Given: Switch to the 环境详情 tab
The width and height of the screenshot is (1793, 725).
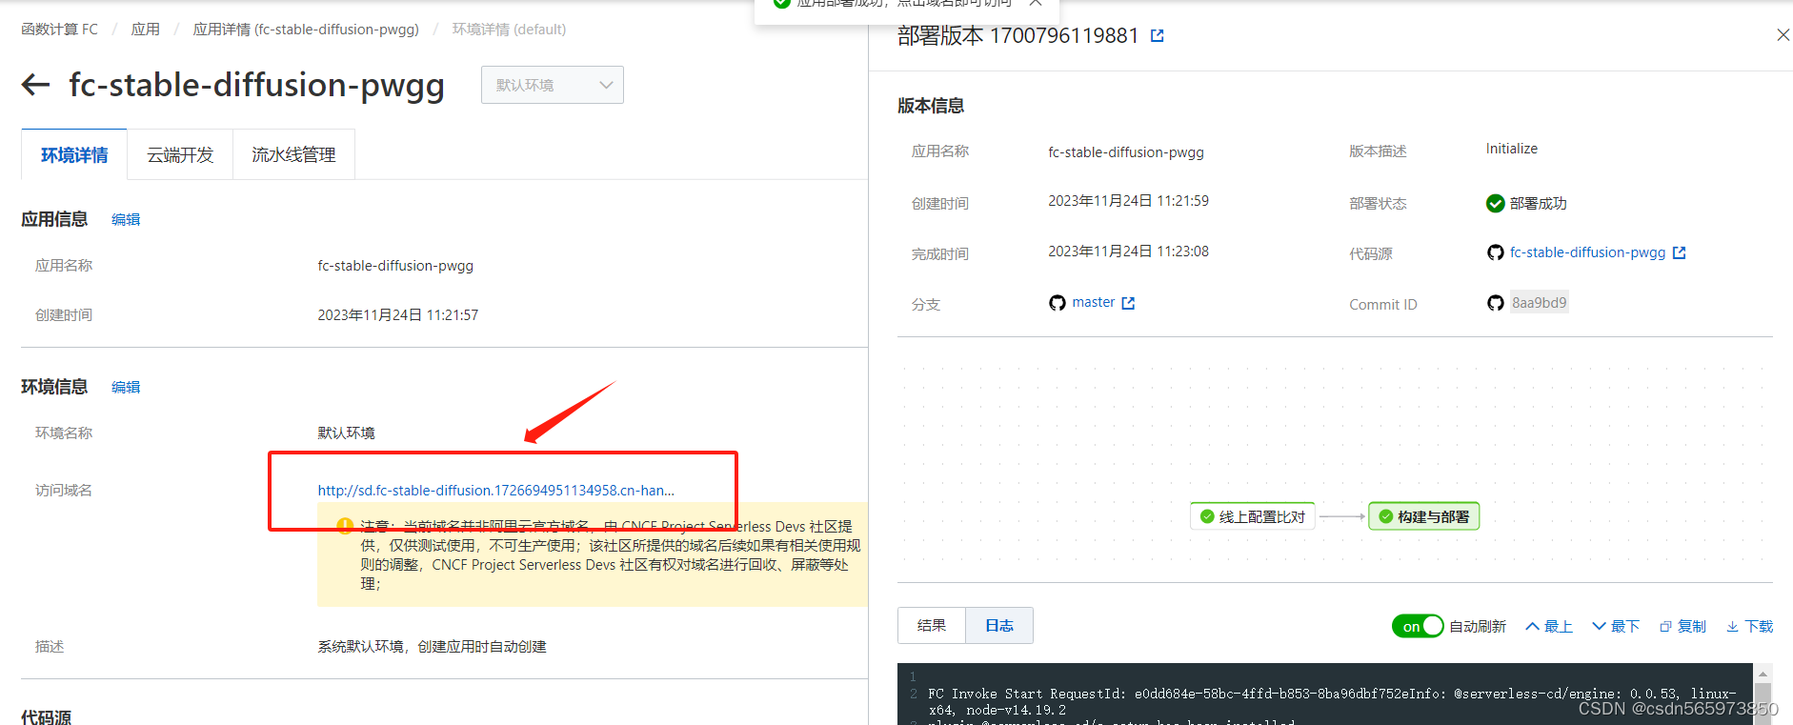Looking at the screenshot, I should (74, 154).
